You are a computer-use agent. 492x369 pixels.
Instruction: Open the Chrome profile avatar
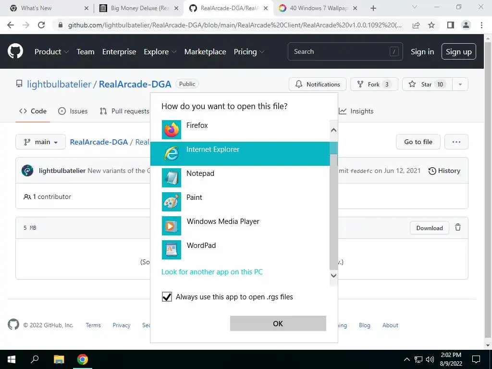click(466, 25)
